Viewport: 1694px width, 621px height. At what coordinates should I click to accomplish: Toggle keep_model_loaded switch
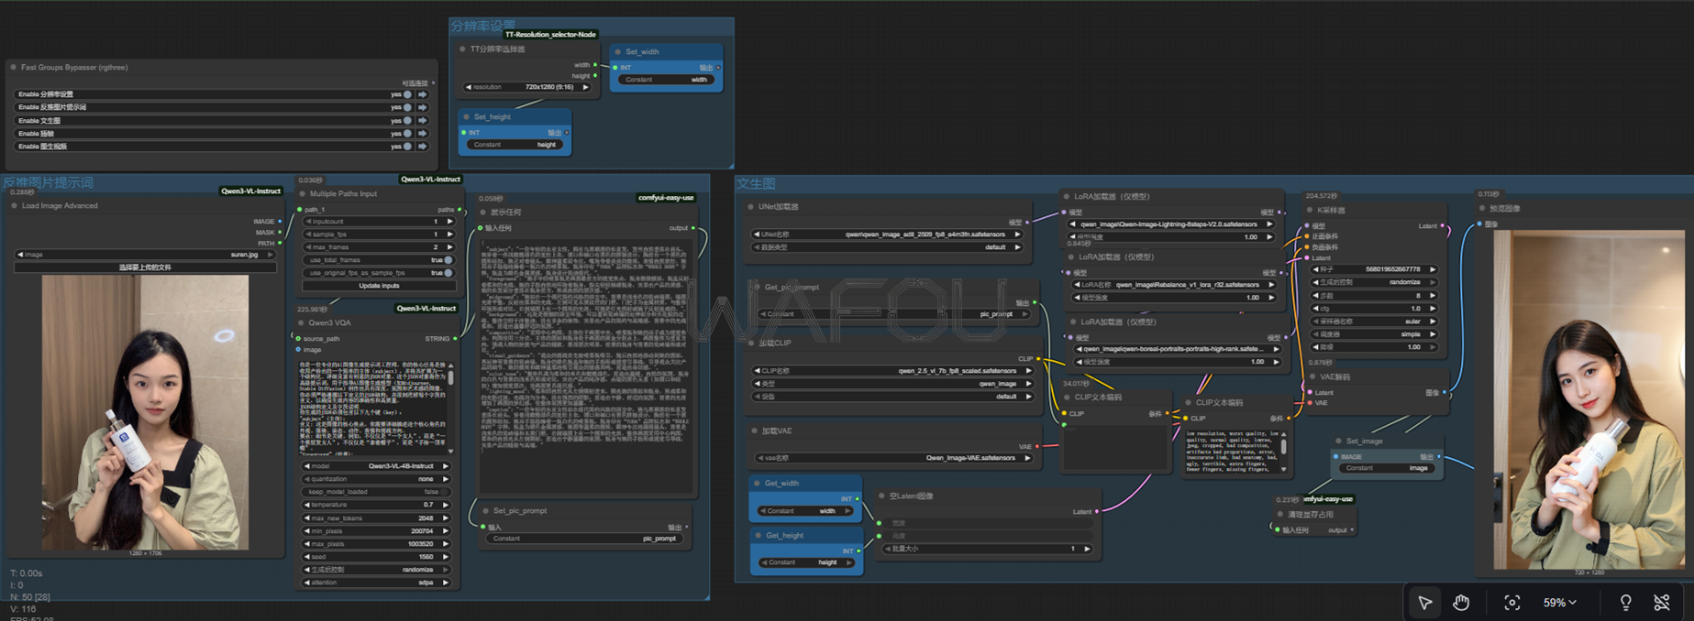[x=448, y=492]
